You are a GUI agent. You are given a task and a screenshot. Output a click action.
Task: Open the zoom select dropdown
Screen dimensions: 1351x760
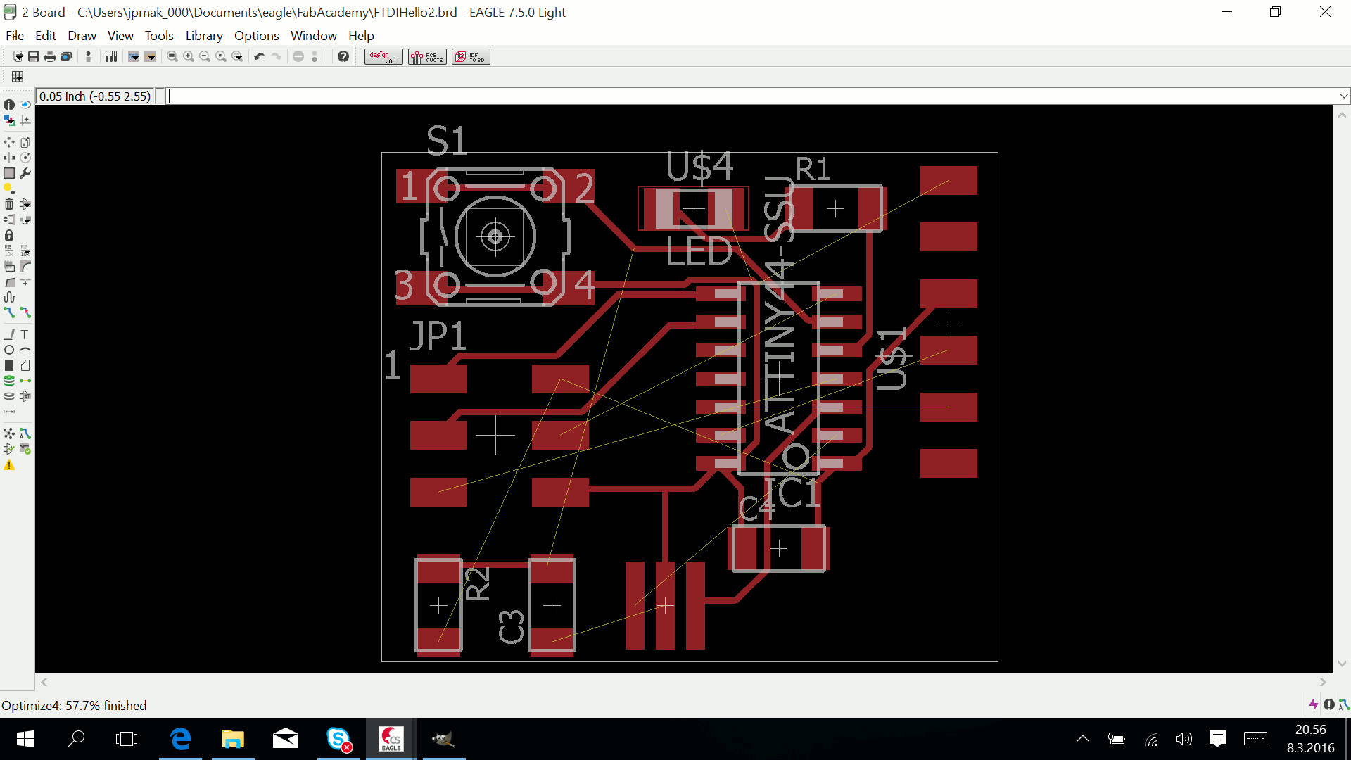(x=237, y=56)
